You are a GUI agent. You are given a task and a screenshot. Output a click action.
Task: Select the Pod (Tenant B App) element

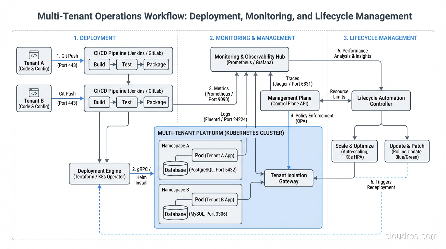(x=215, y=200)
